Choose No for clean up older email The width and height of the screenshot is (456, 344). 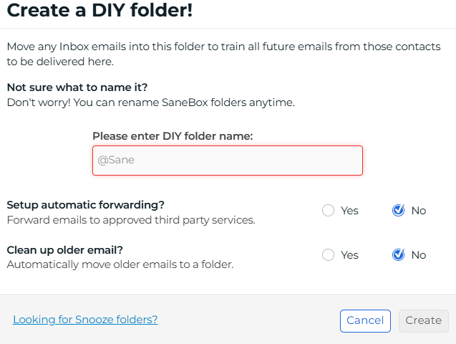coord(399,255)
